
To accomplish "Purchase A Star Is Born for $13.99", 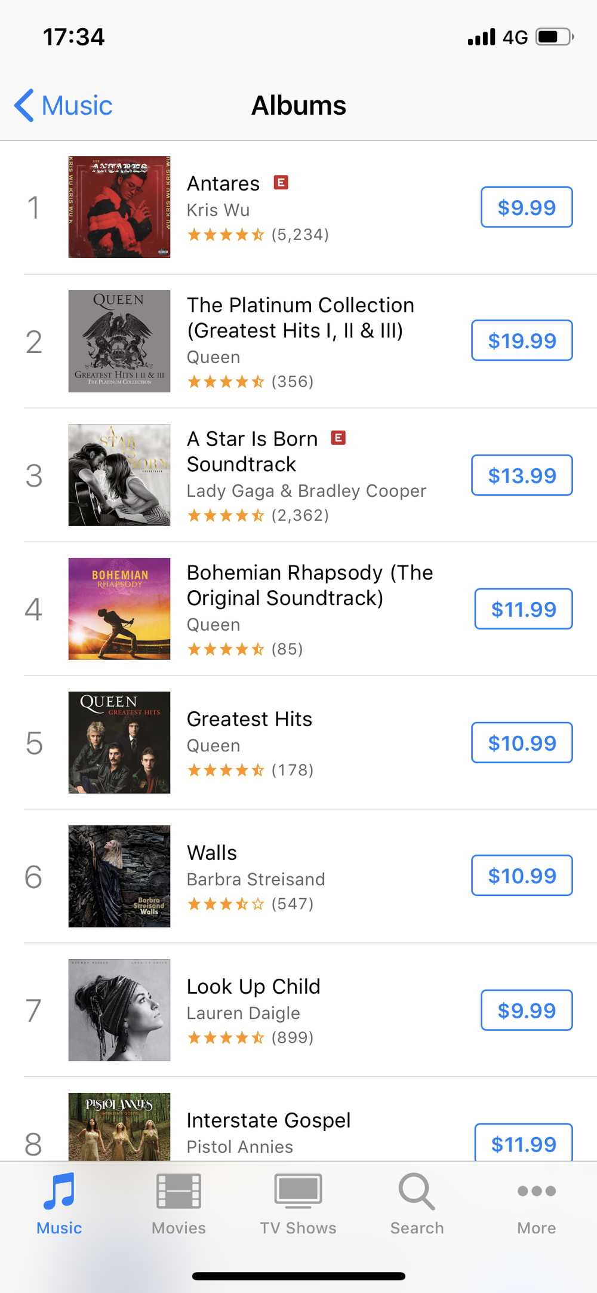I will (x=522, y=475).
